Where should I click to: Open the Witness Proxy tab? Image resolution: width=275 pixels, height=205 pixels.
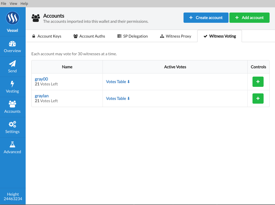176,36
